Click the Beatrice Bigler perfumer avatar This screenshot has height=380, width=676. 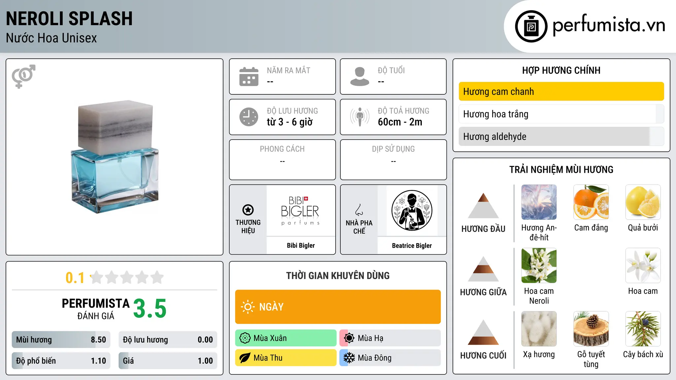(x=412, y=210)
